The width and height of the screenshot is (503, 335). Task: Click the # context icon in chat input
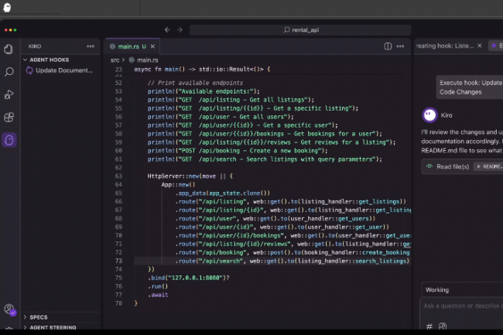point(429,326)
